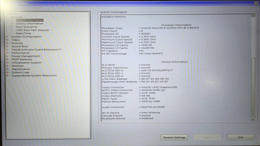Click the Passthrough MAC Address value
Image resolution: width=260 pixels, height=146 pixels.
[x=155, y=82]
